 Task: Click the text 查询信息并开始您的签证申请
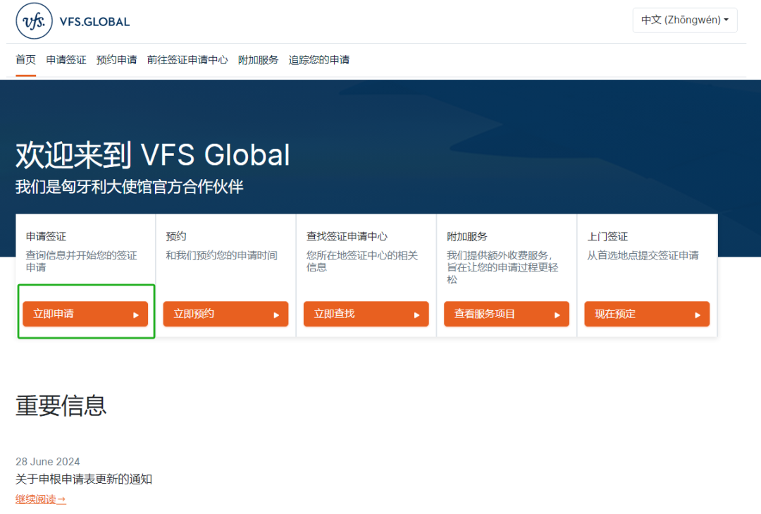(82, 262)
